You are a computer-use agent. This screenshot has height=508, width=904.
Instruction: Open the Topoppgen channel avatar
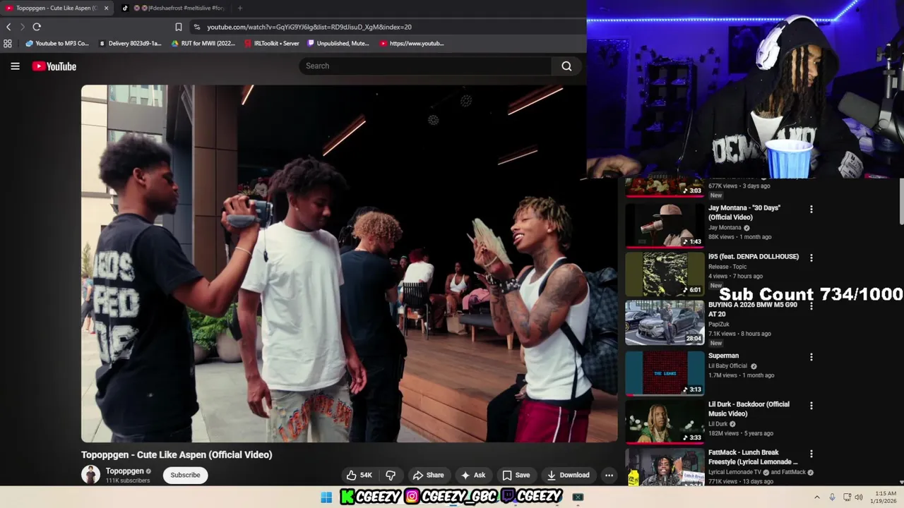90,475
